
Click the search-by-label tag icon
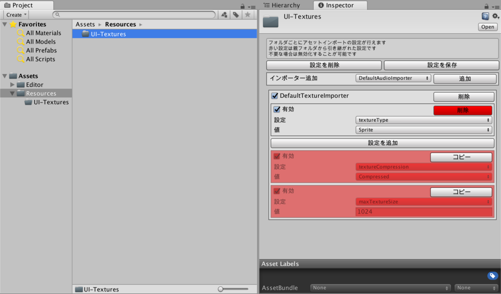(x=236, y=15)
